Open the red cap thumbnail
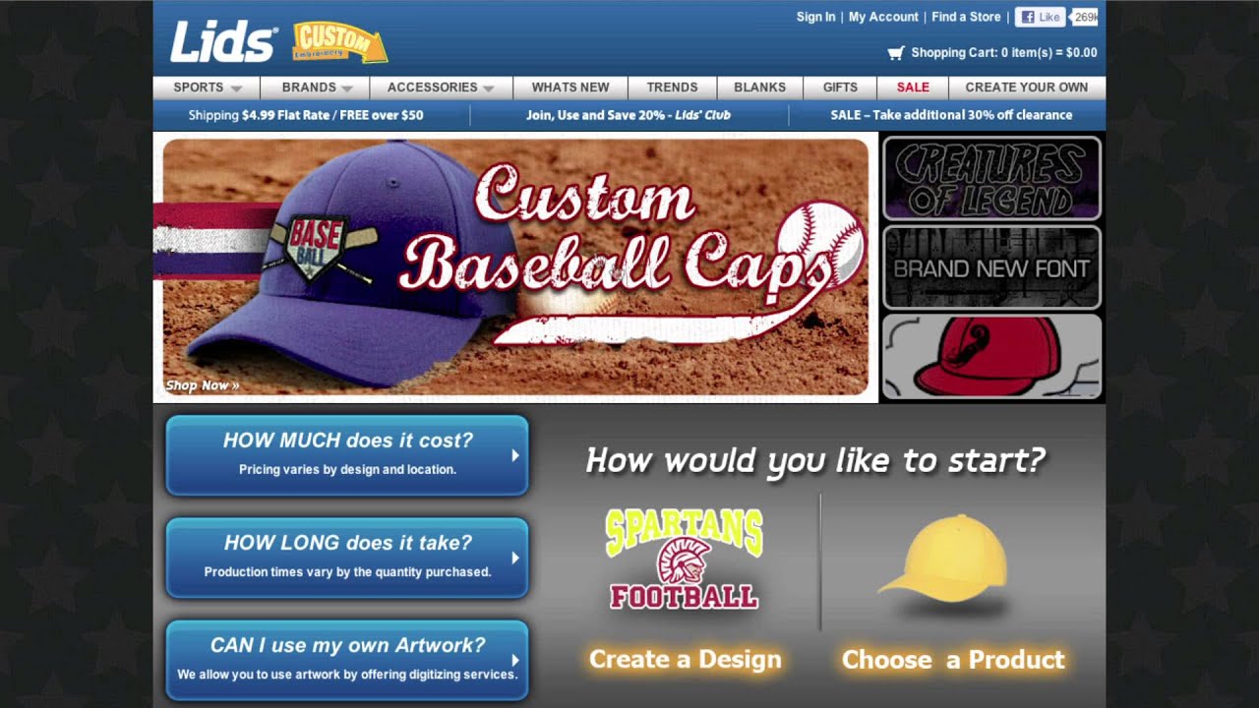Screen dimensions: 1259x708 click(x=991, y=356)
